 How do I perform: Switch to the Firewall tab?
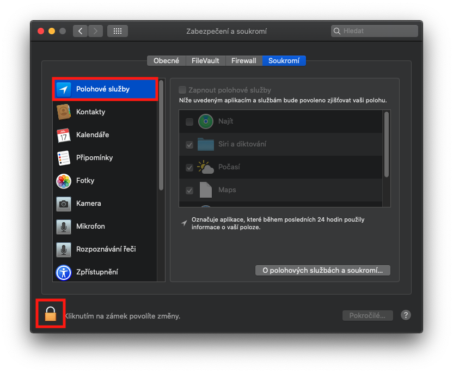click(244, 60)
